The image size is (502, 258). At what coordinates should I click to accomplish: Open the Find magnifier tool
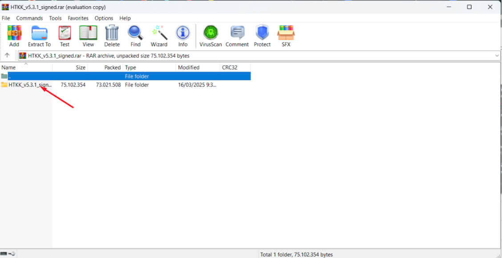(135, 33)
